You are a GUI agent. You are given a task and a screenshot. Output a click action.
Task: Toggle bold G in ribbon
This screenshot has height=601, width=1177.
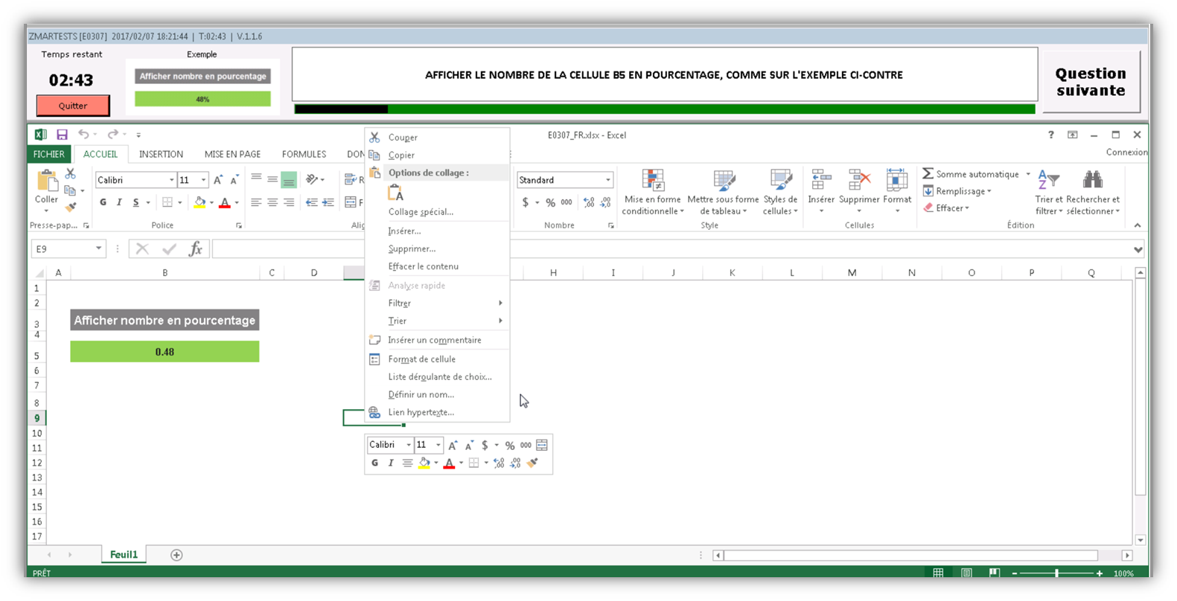coord(103,202)
